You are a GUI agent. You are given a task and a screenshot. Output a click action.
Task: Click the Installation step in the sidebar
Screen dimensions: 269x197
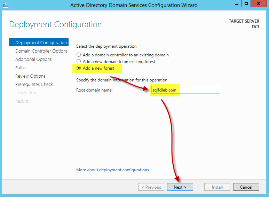tap(25, 93)
